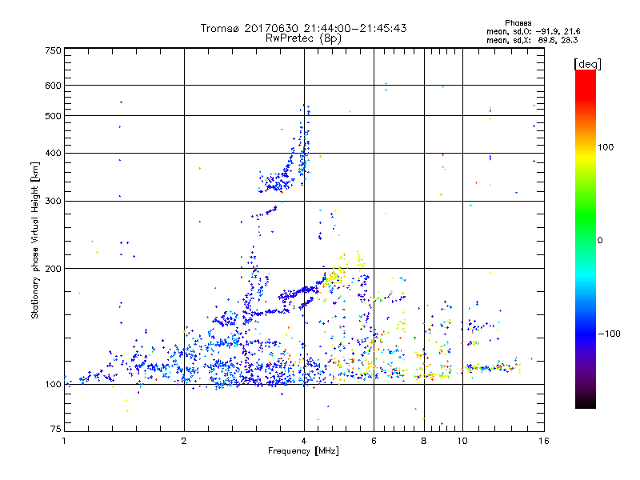This screenshot has width=640, height=480.
Task: Click the '750' y-axis tick label
Action: (x=53, y=50)
